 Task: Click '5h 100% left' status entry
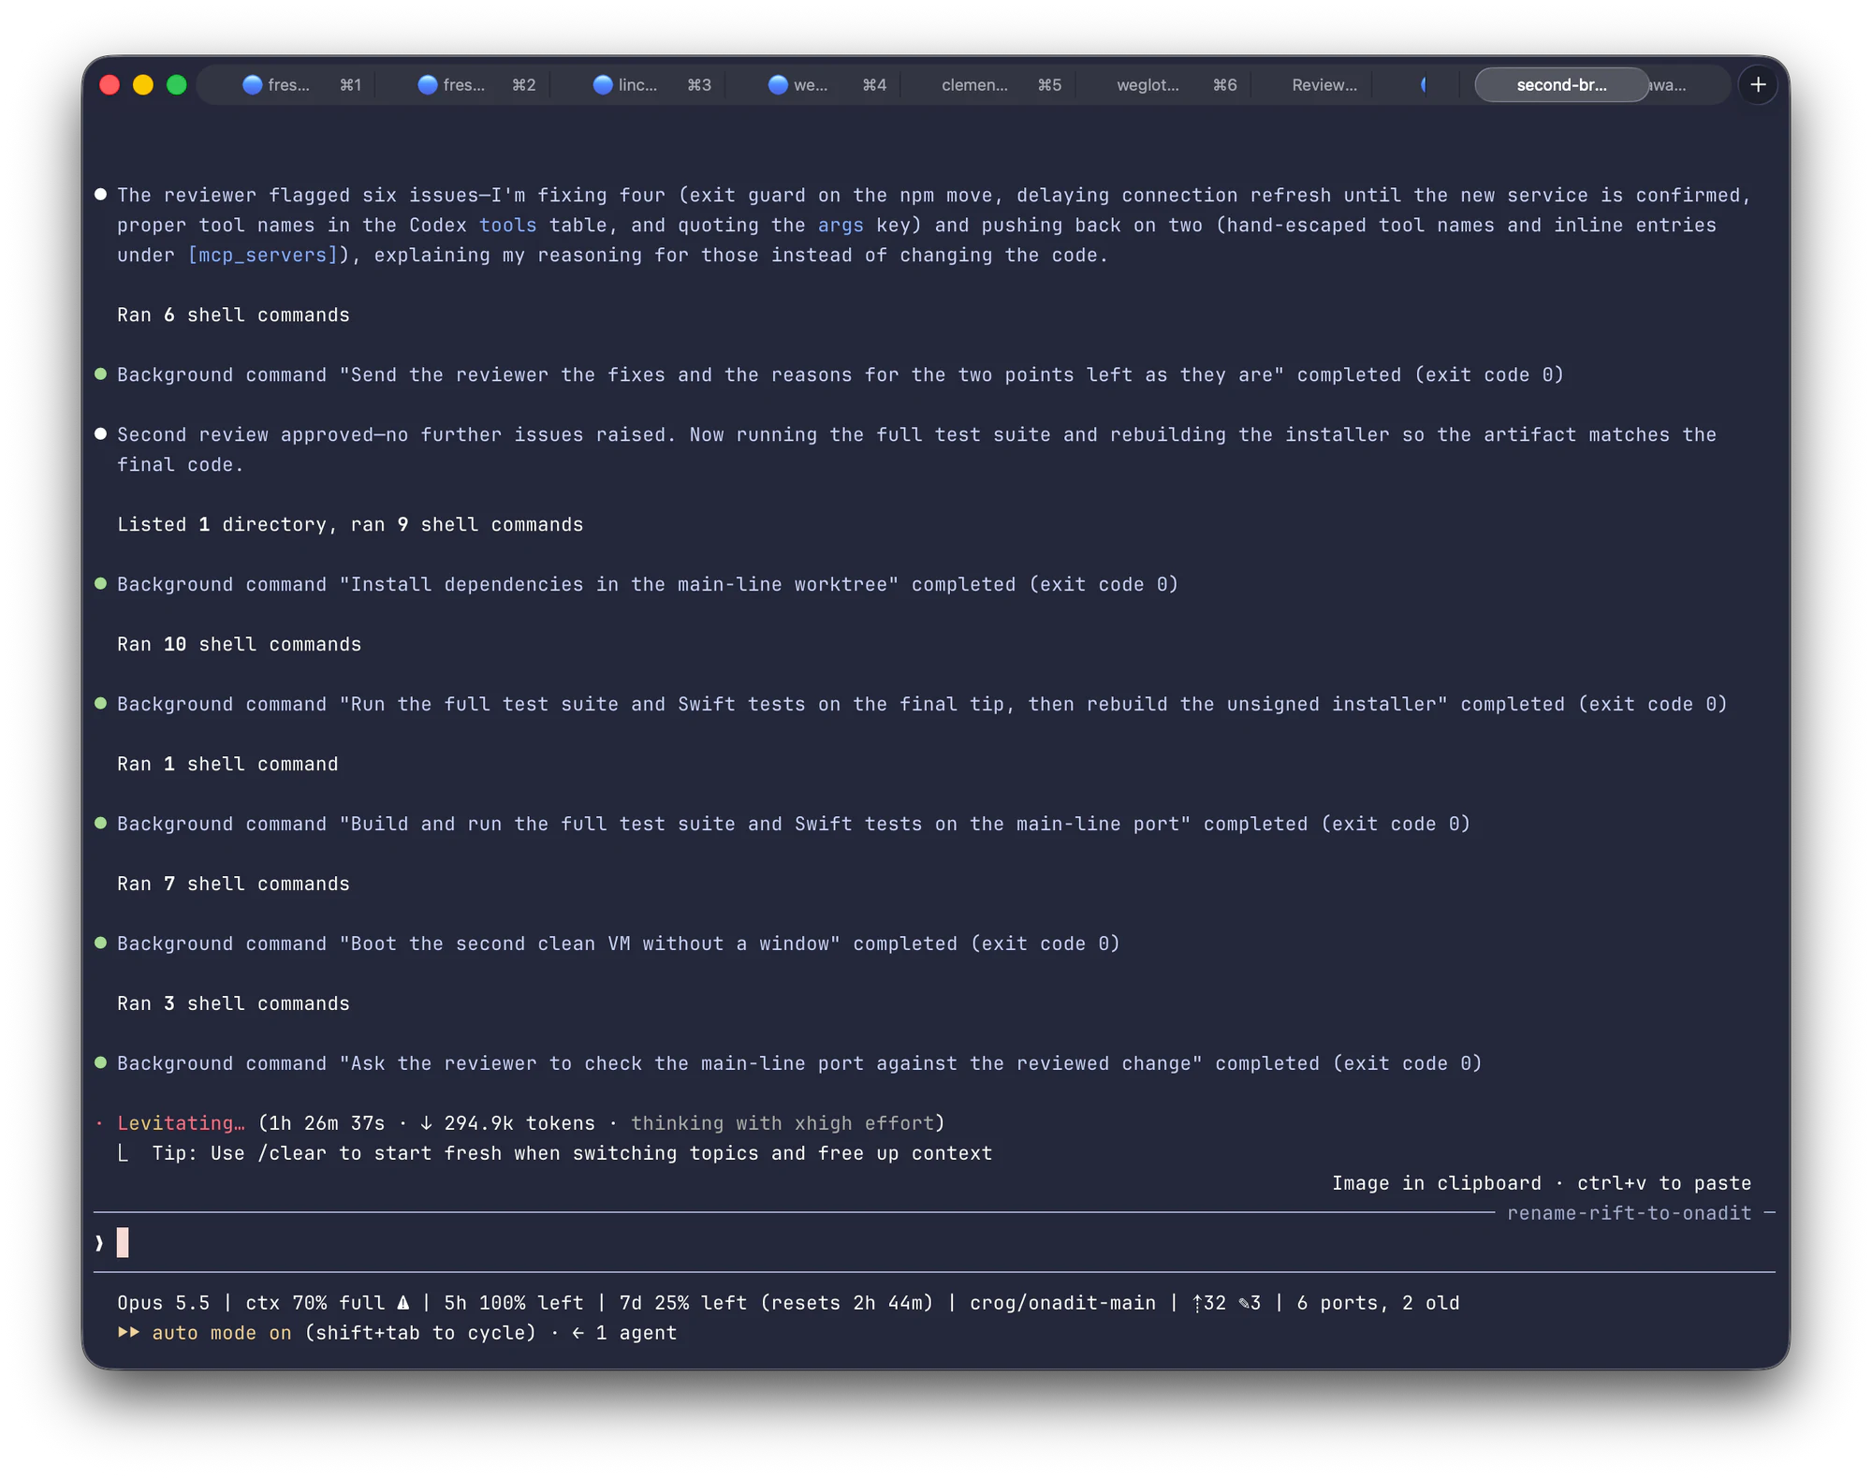point(513,1303)
